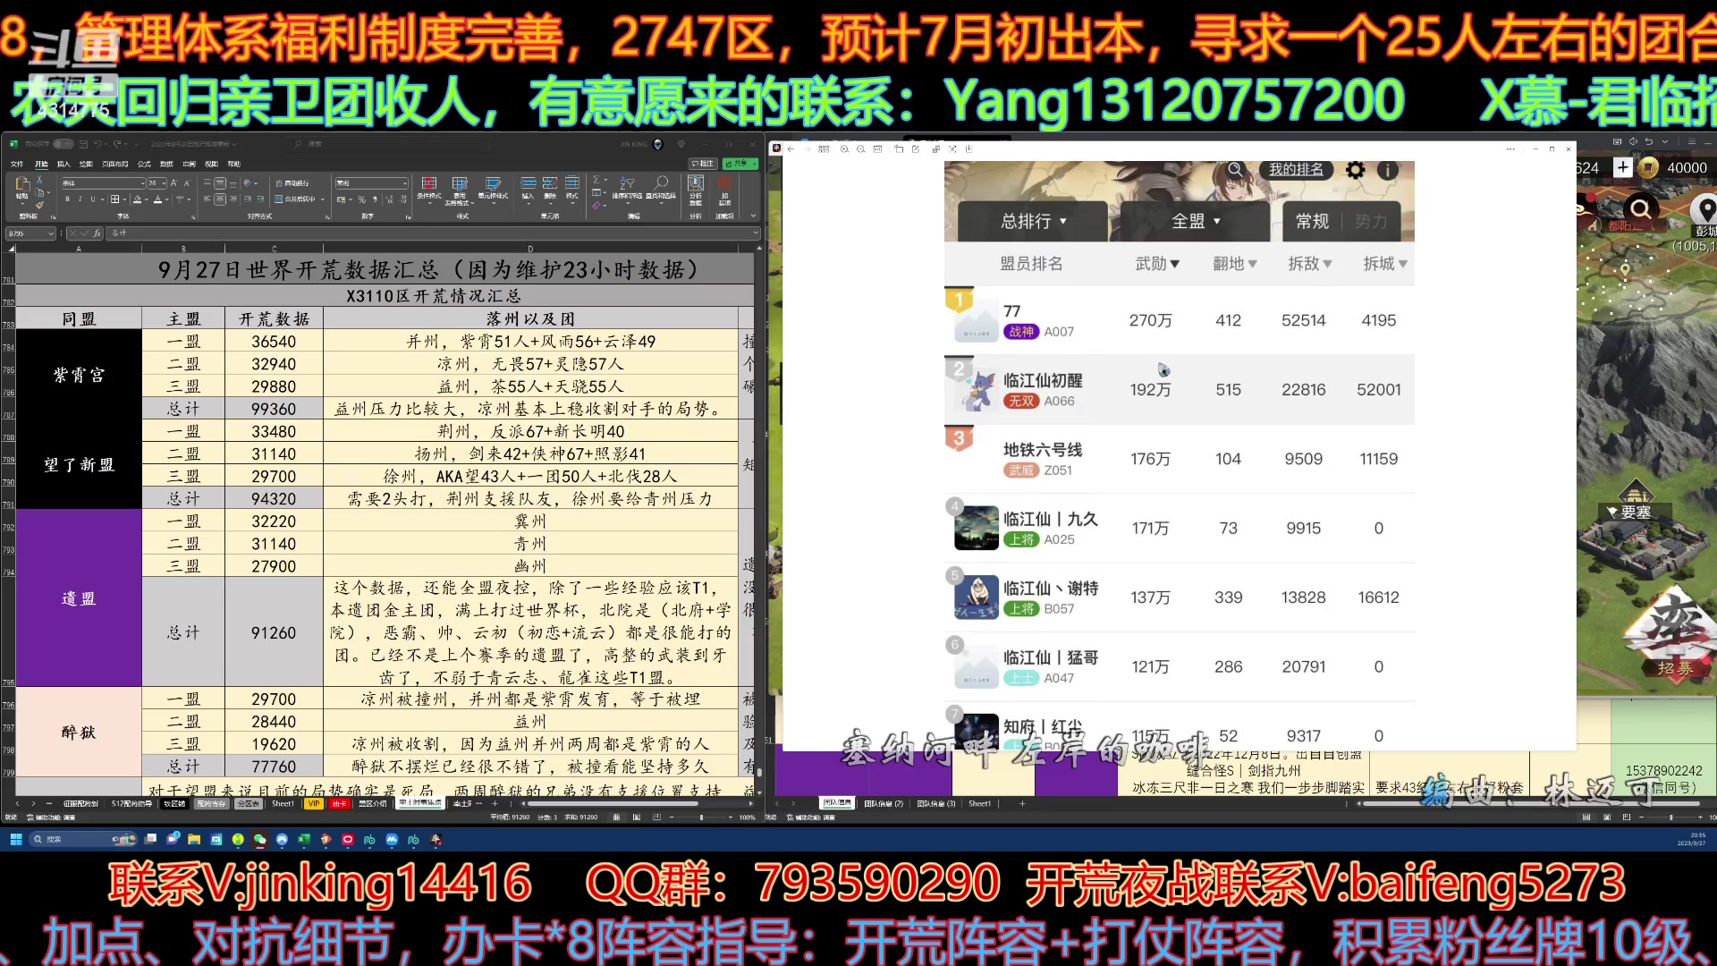The width and height of the screenshot is (1717, 966).
Task: Click zoom in icon in image viewer toolbar
Action: [x=844, y=149]
